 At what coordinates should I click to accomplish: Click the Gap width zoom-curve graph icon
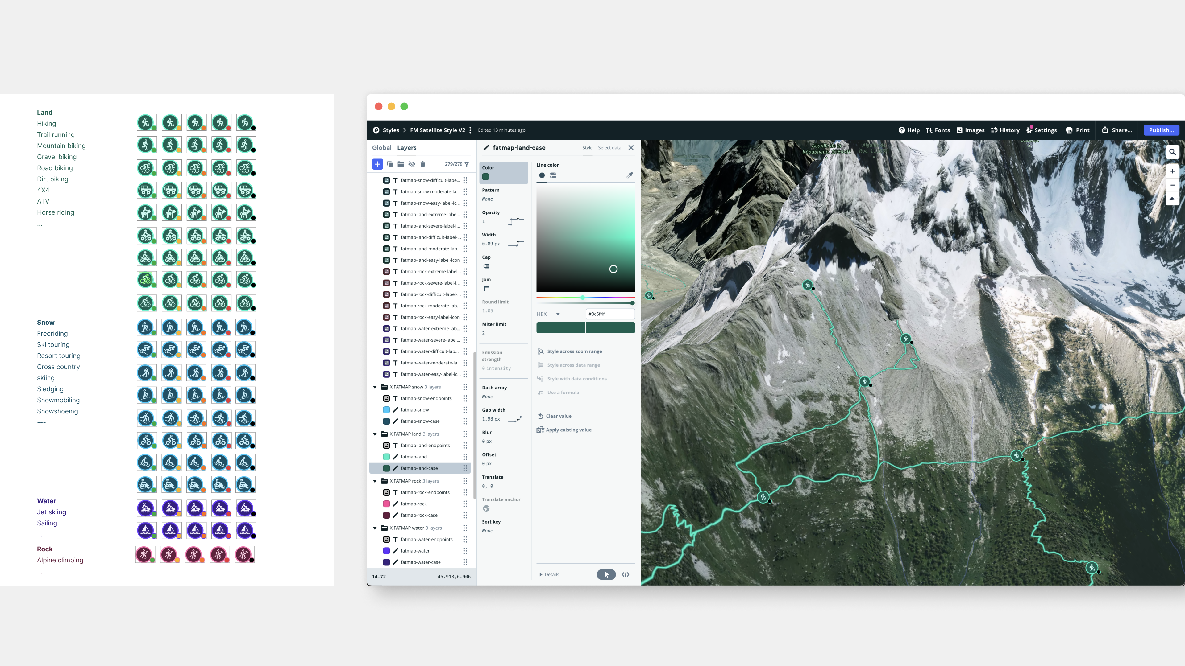516,419
